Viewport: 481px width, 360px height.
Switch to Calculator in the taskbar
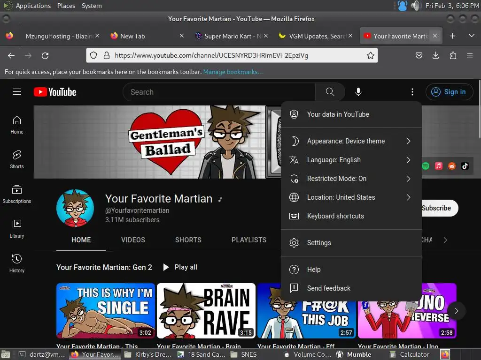409,354
